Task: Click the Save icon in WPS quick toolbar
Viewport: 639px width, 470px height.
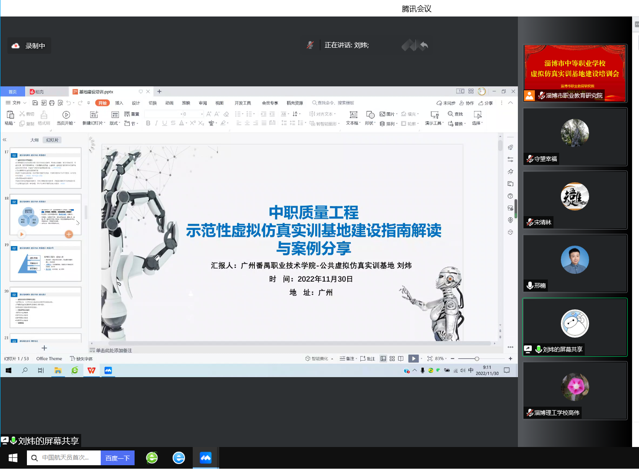Action: pyautogui.click(x=35, y=103)
